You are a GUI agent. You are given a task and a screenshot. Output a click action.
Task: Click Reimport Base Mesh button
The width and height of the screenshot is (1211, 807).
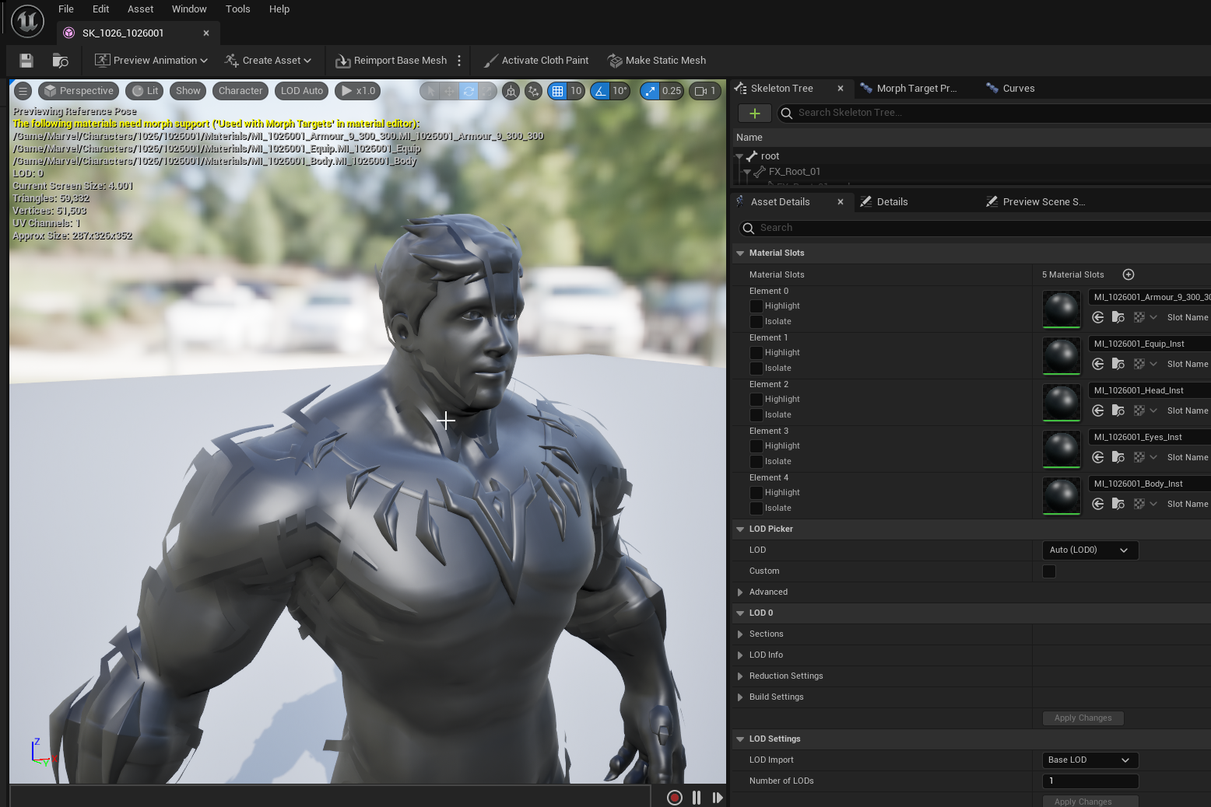click(x=391, y=61)
